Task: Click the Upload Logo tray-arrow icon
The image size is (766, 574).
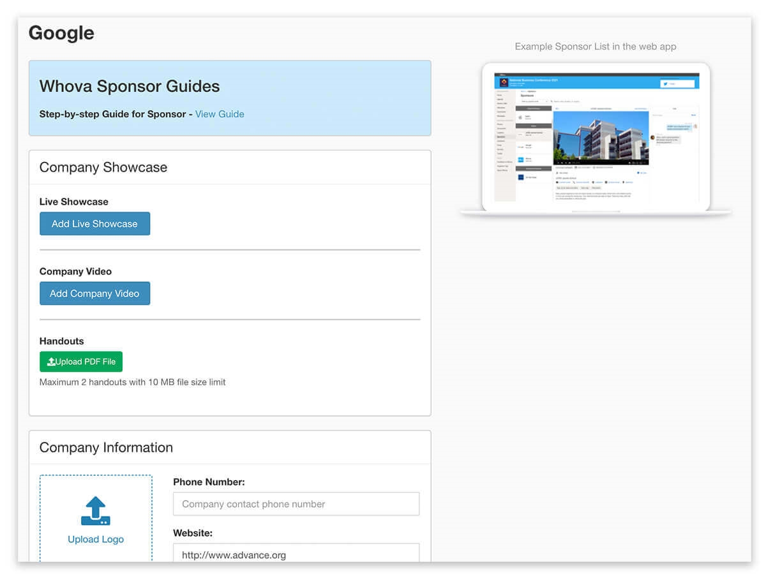Action: click(x=96, y=511)
